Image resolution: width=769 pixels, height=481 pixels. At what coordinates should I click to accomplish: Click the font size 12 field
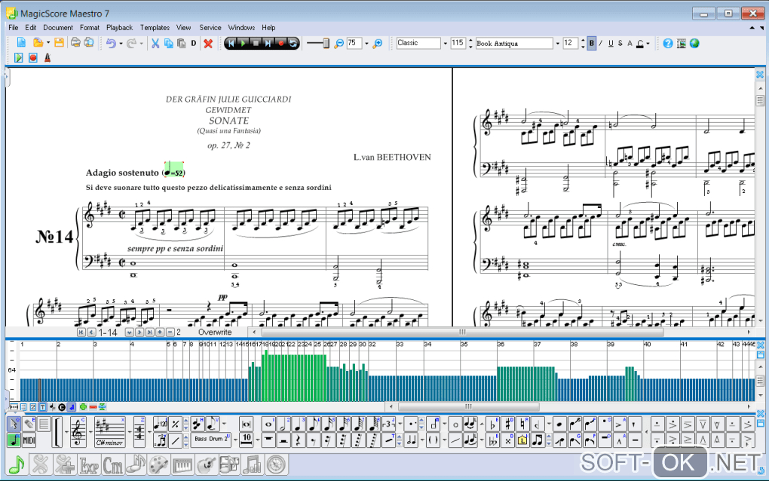[x=570, y=43]
